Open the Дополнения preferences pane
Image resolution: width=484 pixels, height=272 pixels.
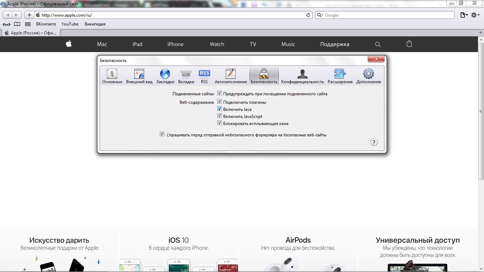[x=368, y=76]
